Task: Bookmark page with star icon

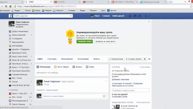Action: [x=191, y=6]
